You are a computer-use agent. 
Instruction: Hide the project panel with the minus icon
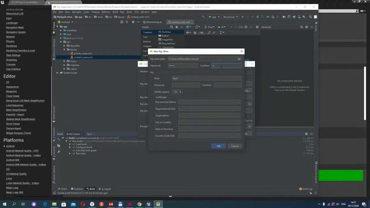(138, 22)
